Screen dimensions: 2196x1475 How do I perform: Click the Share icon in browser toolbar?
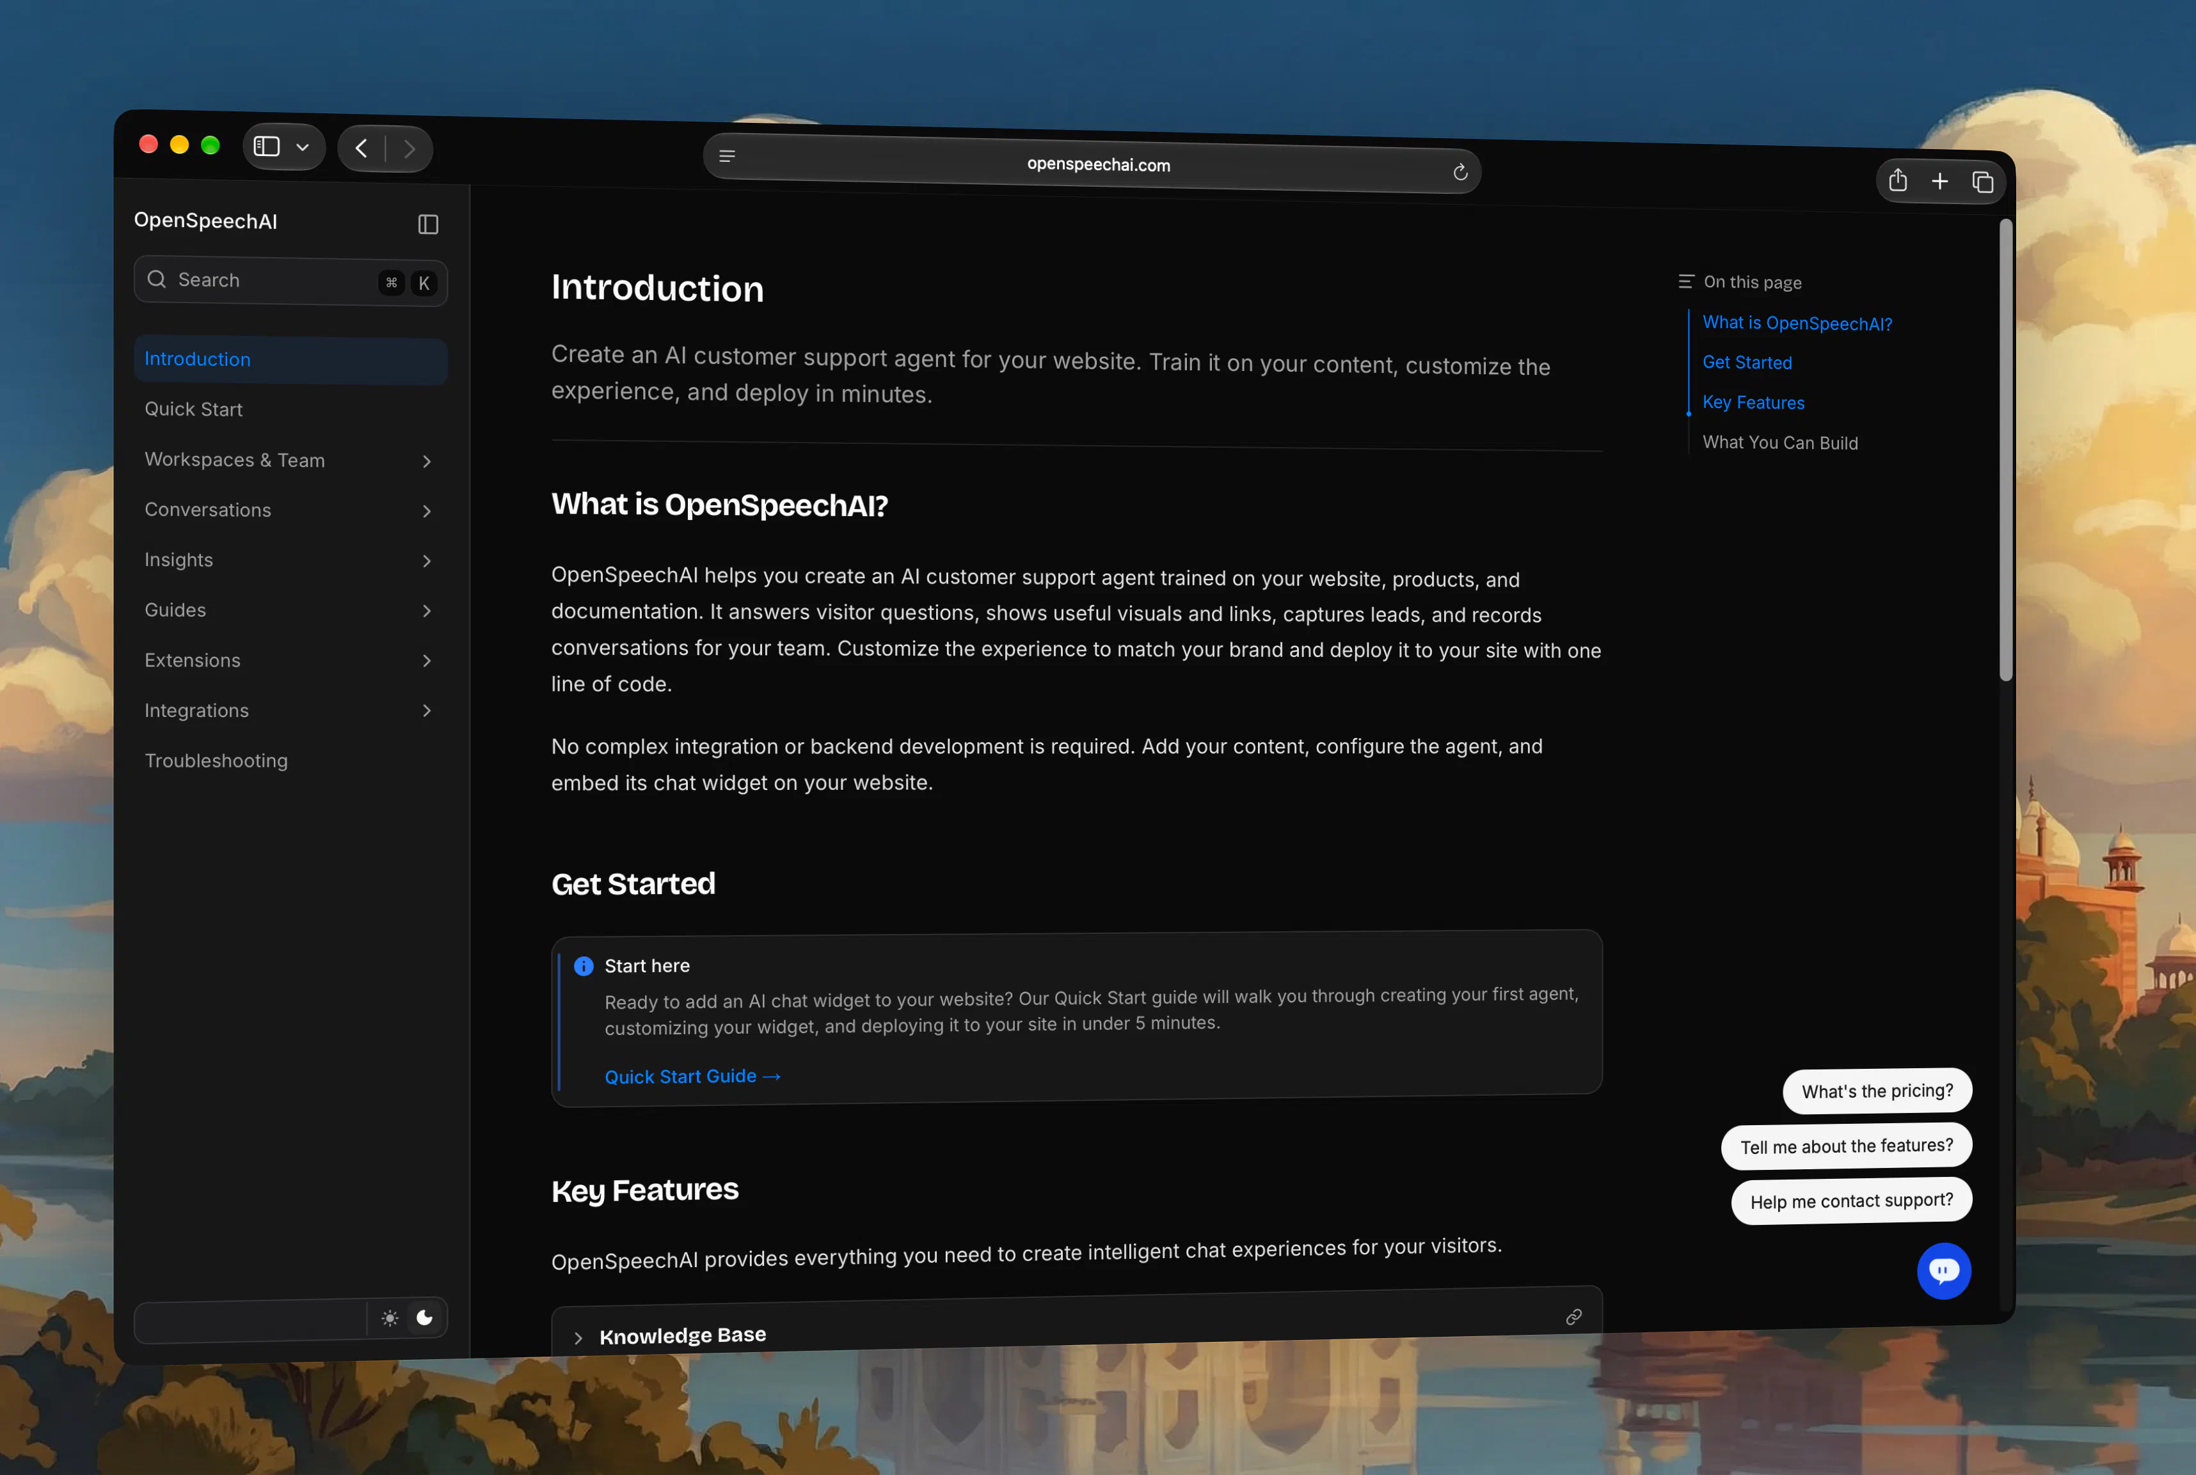pos(1898,180)
